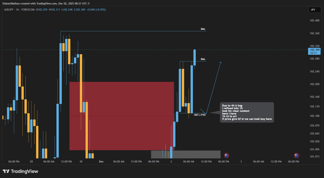Click the 102.200 price axis label
This screenshot has width=324, height=178.
point(314,84)
